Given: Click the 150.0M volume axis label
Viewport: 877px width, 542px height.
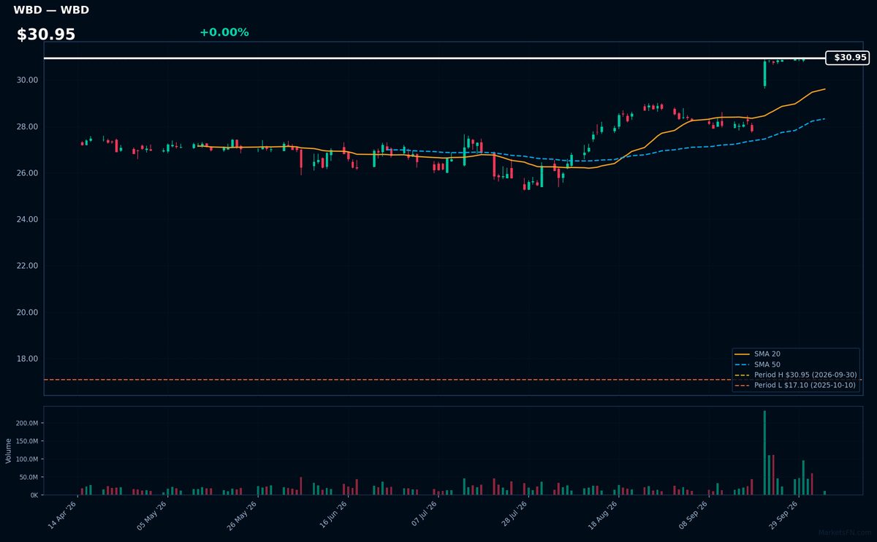Looking at the screenshot, I should click(26, 441).
